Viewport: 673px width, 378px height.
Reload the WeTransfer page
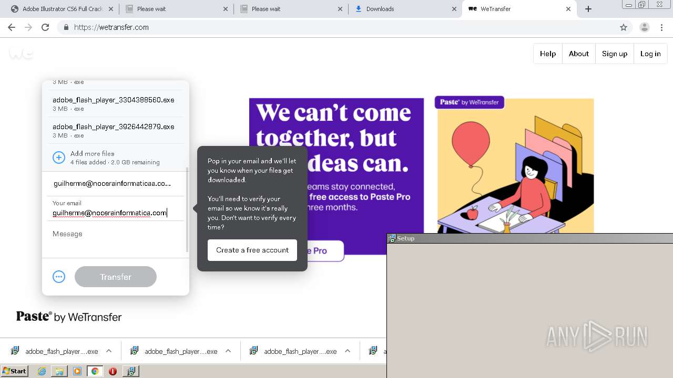pos(45,27)
